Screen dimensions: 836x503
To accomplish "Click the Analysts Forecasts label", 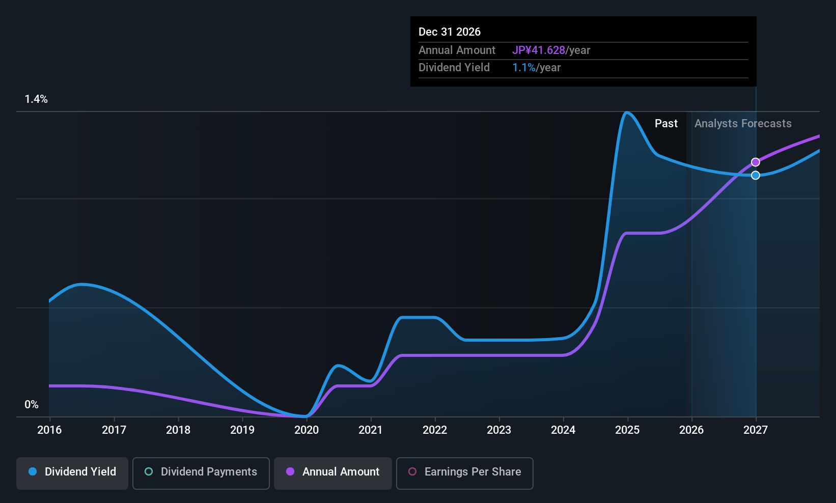I will 743,123.
